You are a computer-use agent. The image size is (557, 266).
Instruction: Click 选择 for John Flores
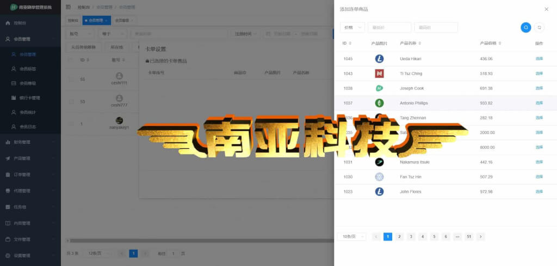[x=539, y=192]
